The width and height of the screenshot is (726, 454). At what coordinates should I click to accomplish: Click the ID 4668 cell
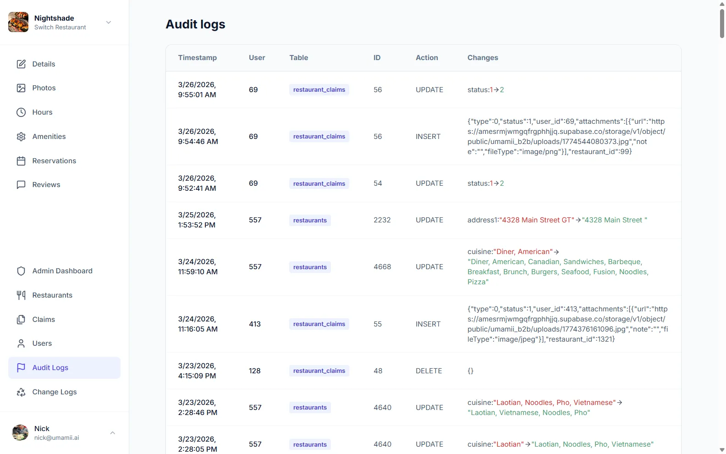coord(382,267)
